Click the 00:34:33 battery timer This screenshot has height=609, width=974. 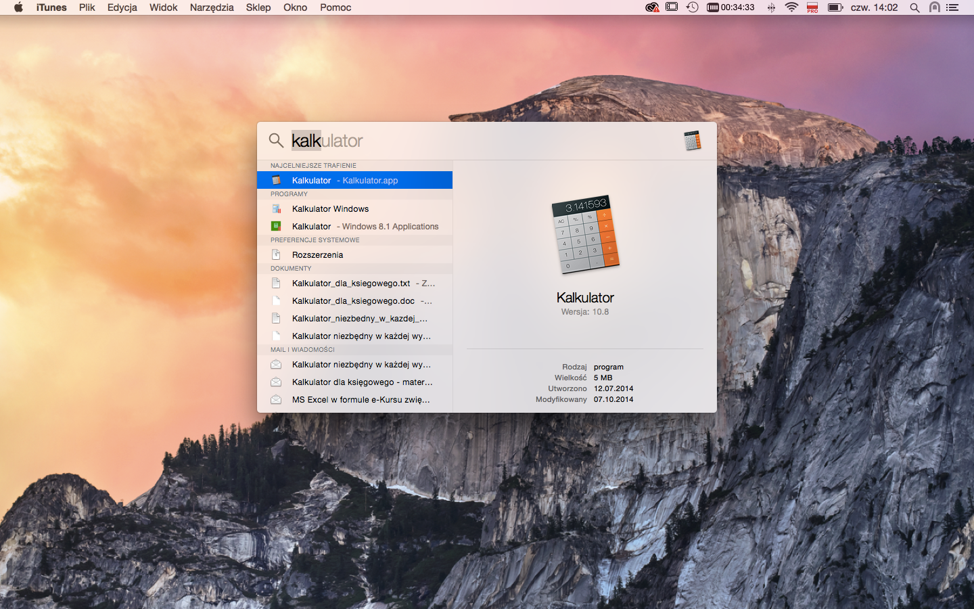coord(730,7)
